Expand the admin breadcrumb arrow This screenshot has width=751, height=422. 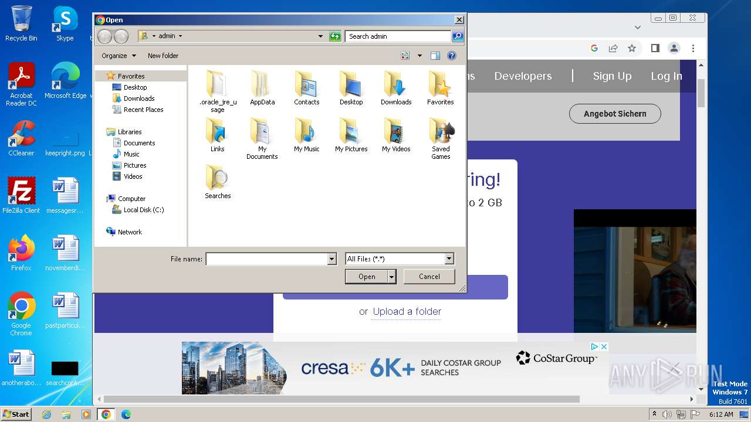click(180, 36)
